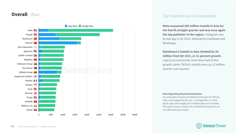Click Alibaba Group's blue bar segment

click(x=48, y=72)
